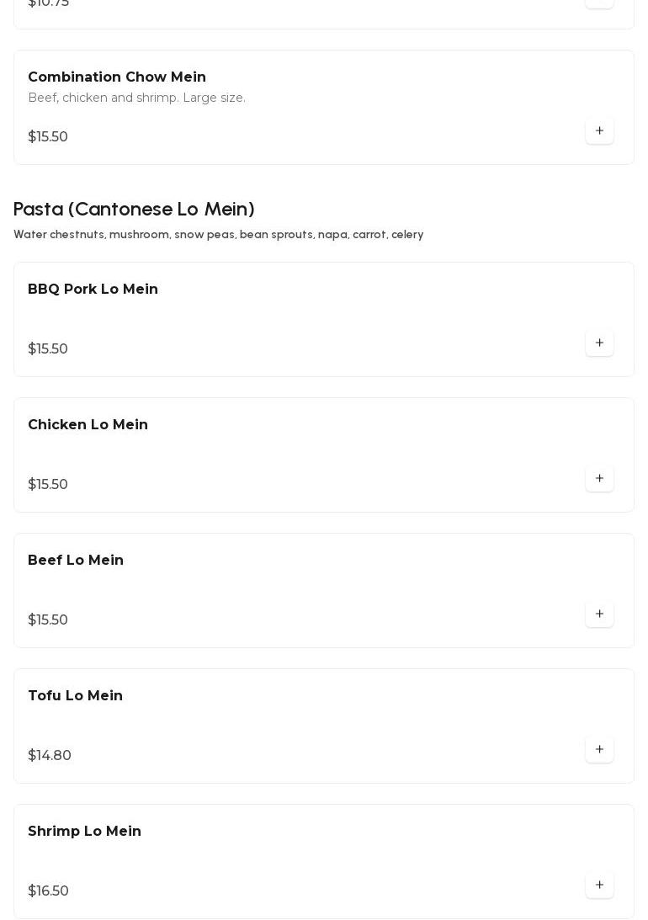648x920 pixels.
Task: Click the Pasta (Cantonese Lo Mein) section heading
Action: [x=134, y=209]
